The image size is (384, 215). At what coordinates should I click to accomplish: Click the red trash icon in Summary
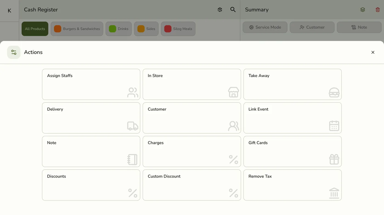[x=378, y=10]
